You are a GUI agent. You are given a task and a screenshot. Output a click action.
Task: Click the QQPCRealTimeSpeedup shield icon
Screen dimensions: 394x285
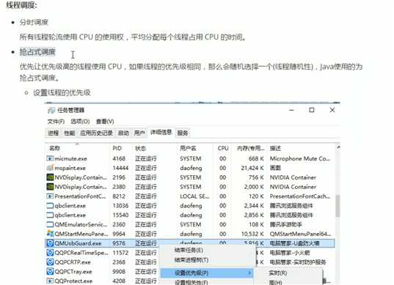[50, 253]
